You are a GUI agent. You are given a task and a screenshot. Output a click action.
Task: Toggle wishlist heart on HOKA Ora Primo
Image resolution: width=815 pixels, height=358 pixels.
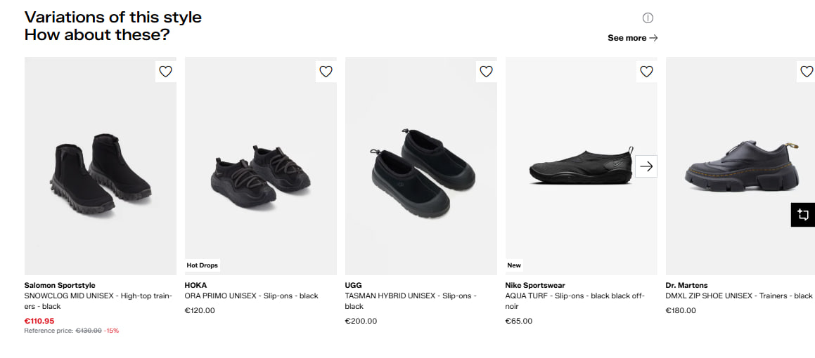326,71
